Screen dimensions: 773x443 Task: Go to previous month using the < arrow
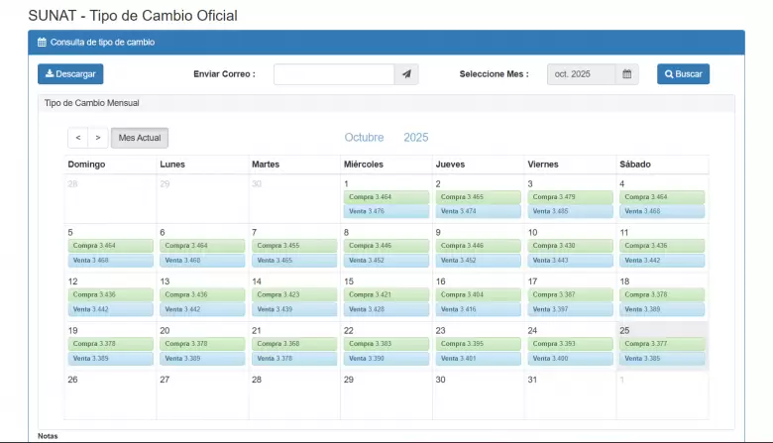pos(78,138)
